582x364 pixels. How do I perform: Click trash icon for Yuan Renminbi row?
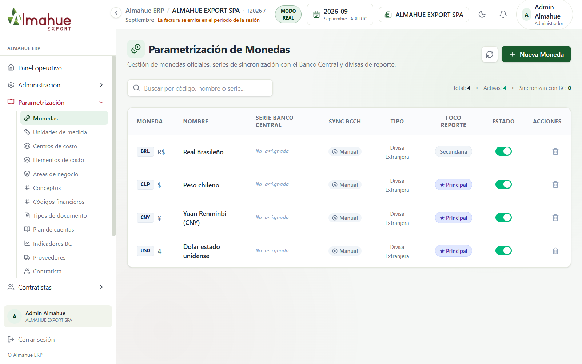coord(555,218)
